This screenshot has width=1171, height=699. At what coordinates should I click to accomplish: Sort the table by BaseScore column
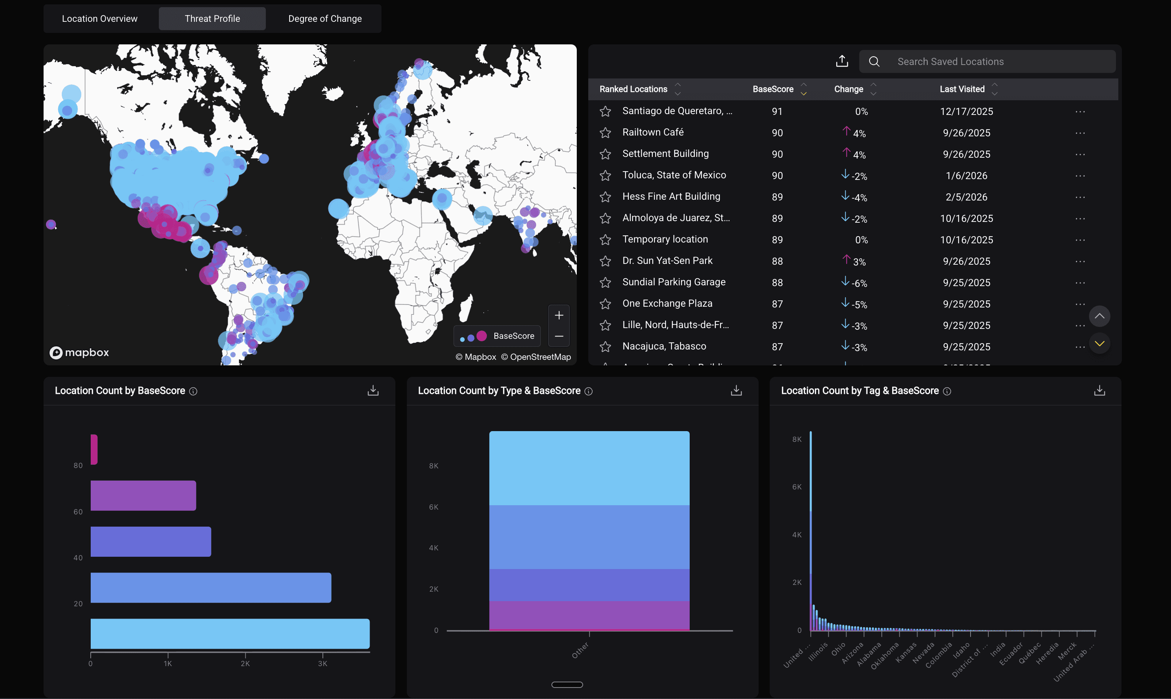click(803, 89)
